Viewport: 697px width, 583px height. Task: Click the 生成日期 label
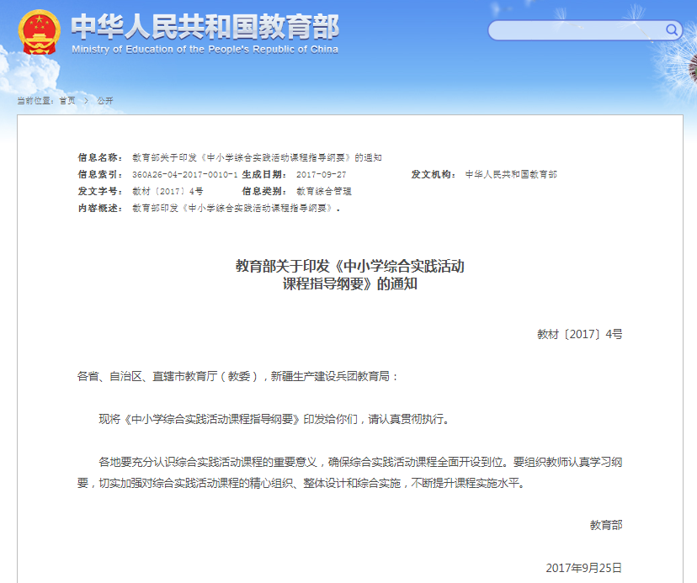[x=264, y=174]
